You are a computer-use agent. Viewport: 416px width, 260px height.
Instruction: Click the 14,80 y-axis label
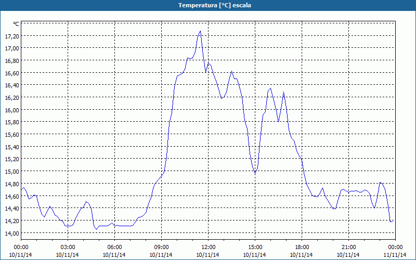[12, 184]
